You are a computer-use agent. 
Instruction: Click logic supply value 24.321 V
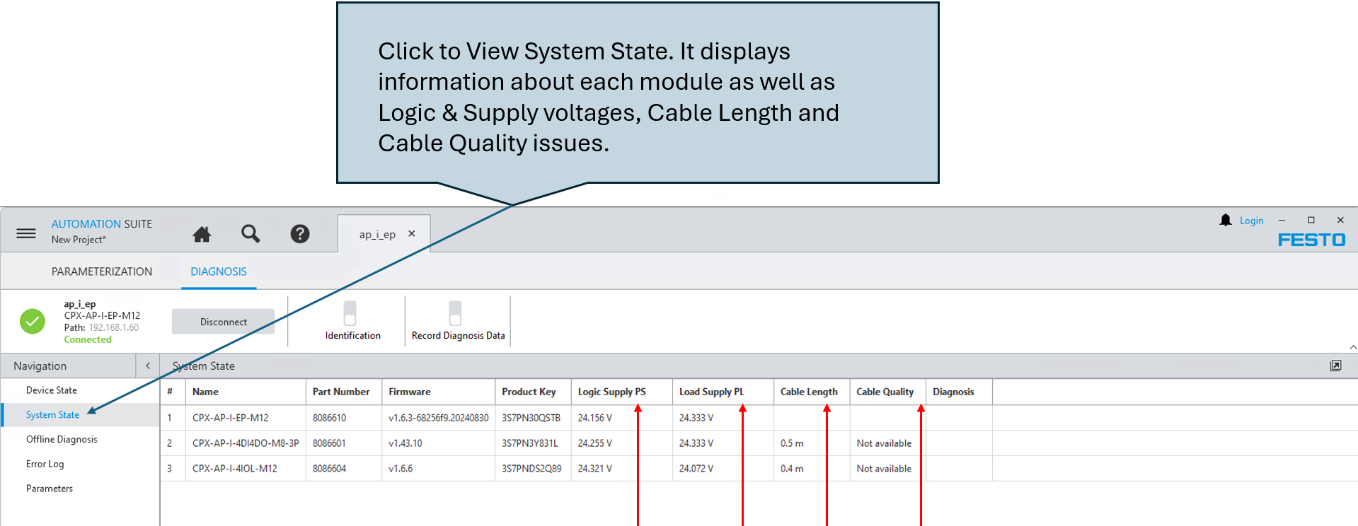(x=594, y=469)
